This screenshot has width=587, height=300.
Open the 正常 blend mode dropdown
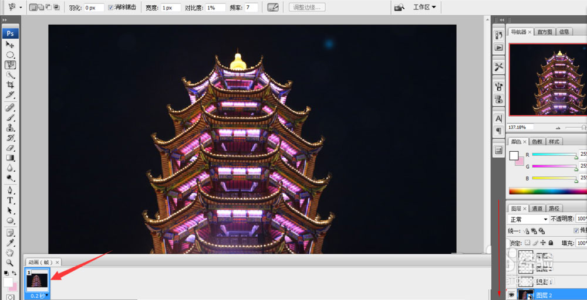coord(528,219)
